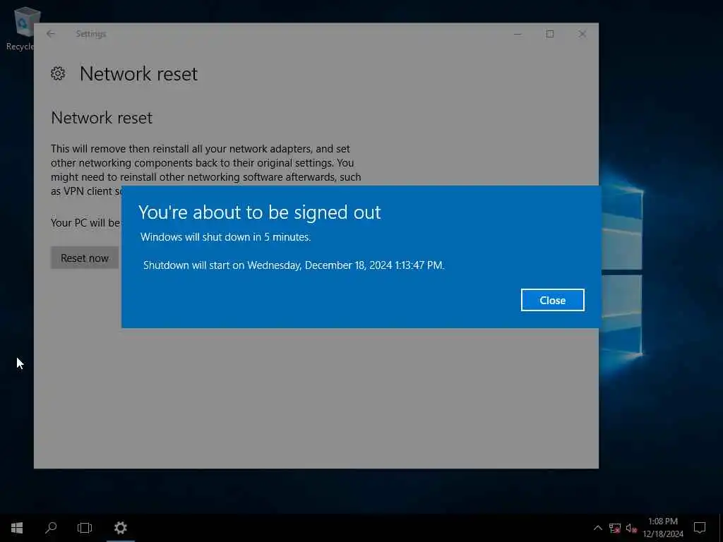
Task: Click the gear icon beside Network reset title
Action: [x=58, y=73]
